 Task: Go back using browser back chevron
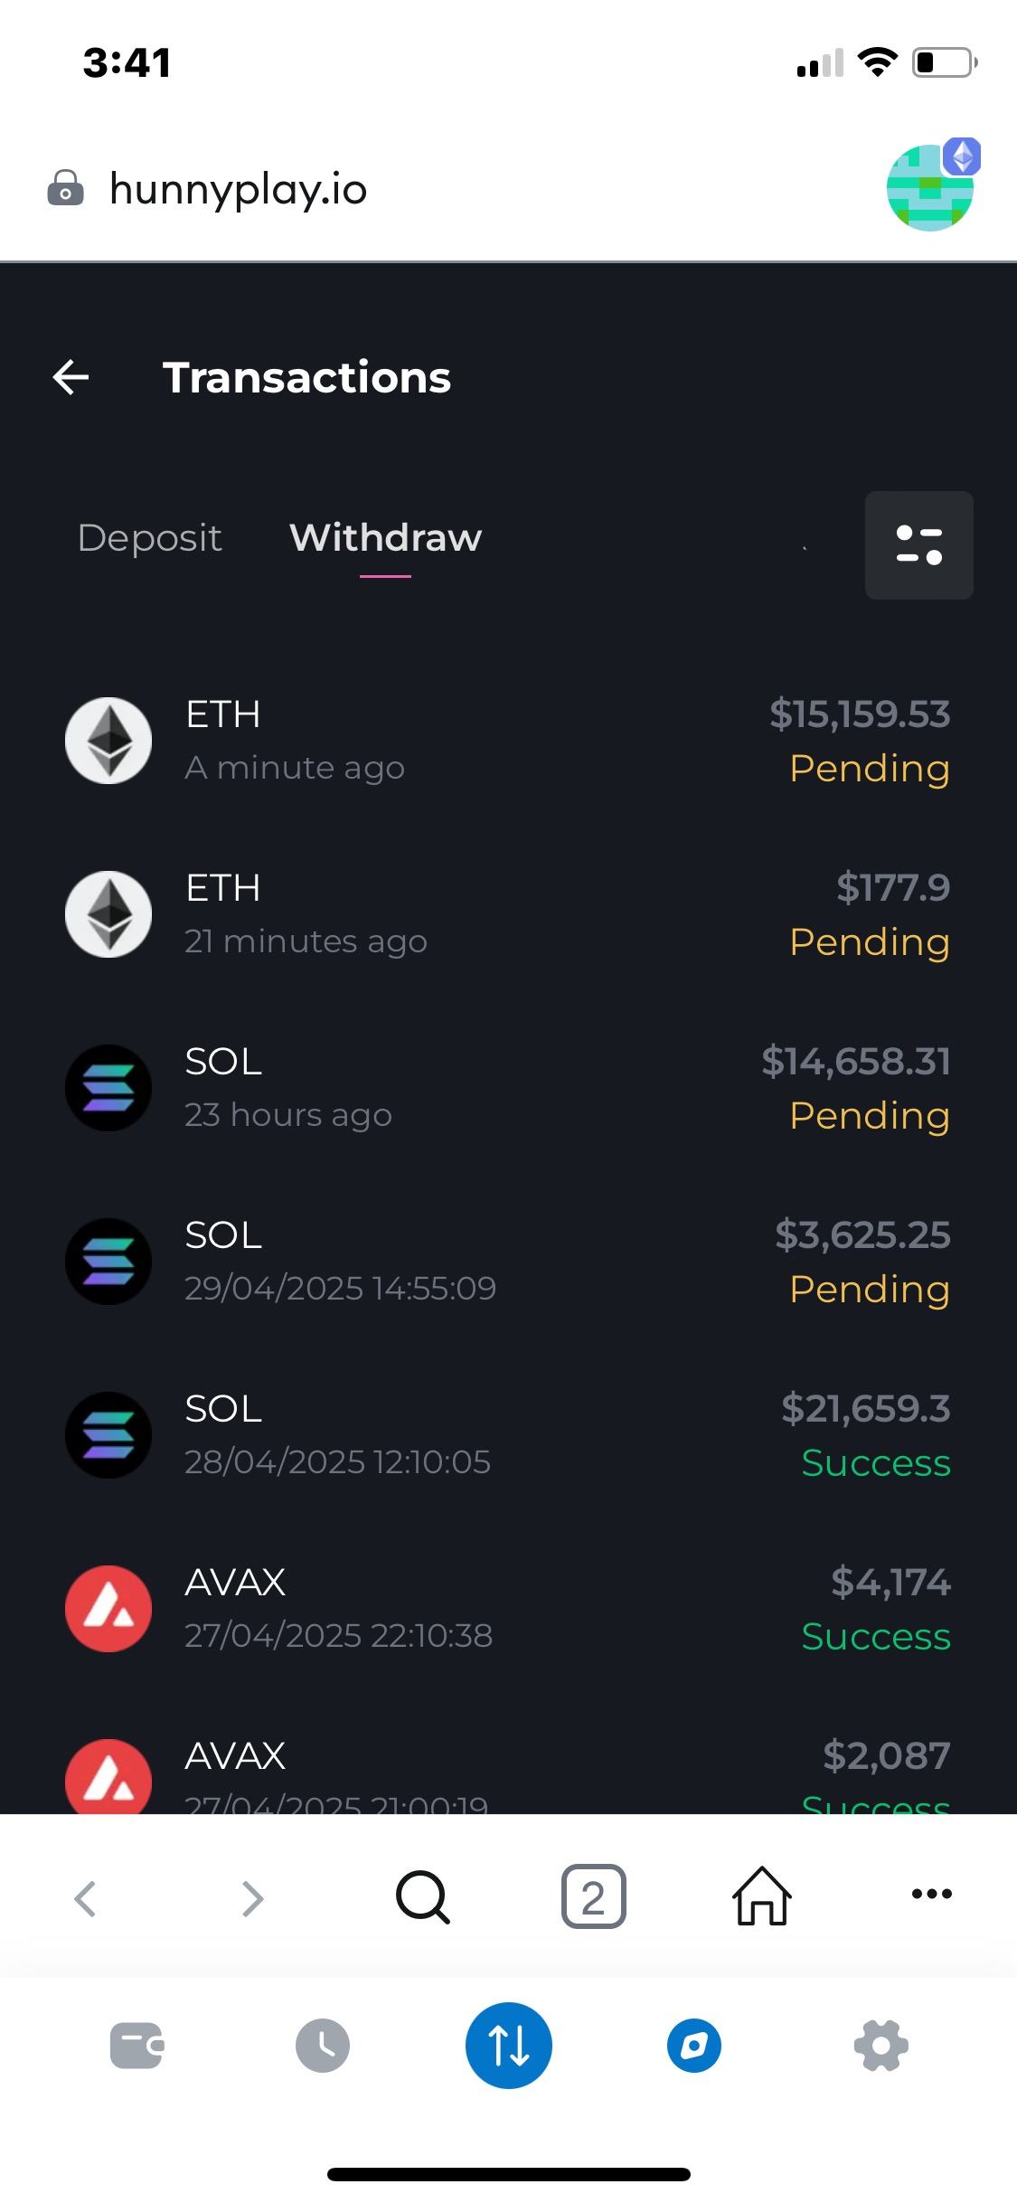(x=85, y=1898)
